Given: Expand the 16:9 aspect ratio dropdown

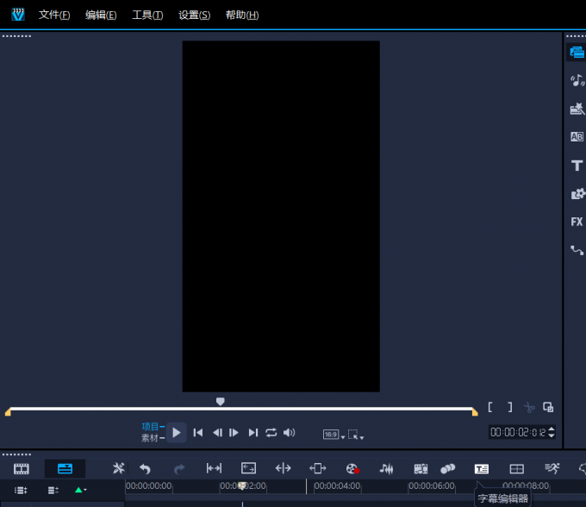Looking at the screenshot, I should click(x=334, y=435).
